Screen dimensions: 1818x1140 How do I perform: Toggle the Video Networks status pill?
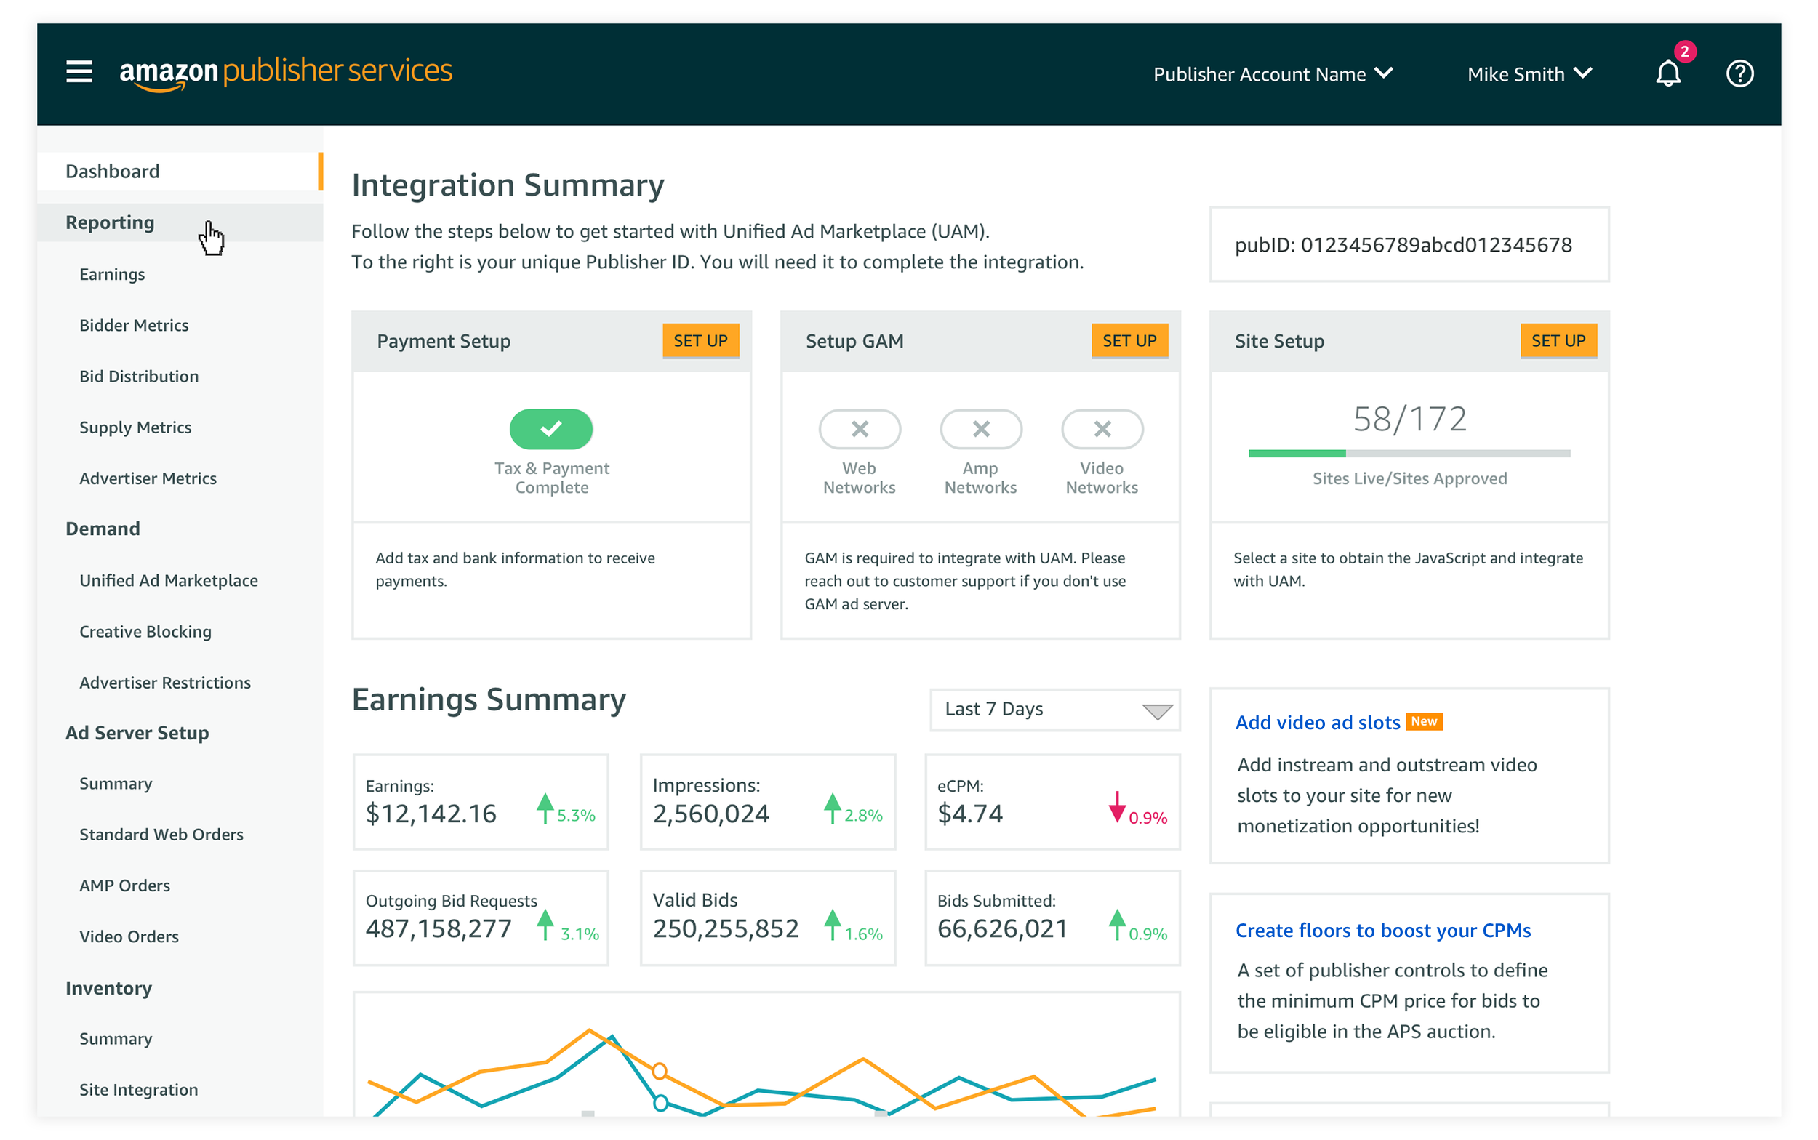click(x=1102, y=429)
